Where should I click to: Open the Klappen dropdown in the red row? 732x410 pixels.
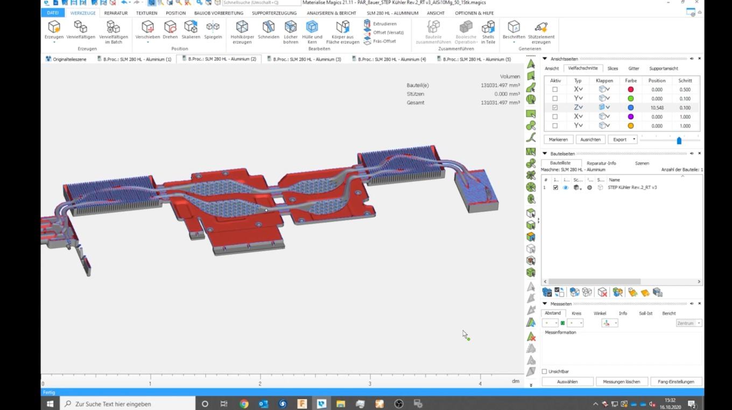(x=604, y=89)
